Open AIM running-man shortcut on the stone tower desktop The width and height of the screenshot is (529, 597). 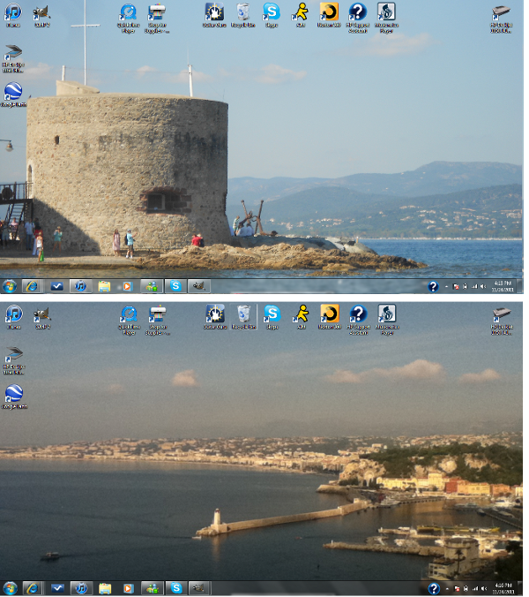(301, 15)
